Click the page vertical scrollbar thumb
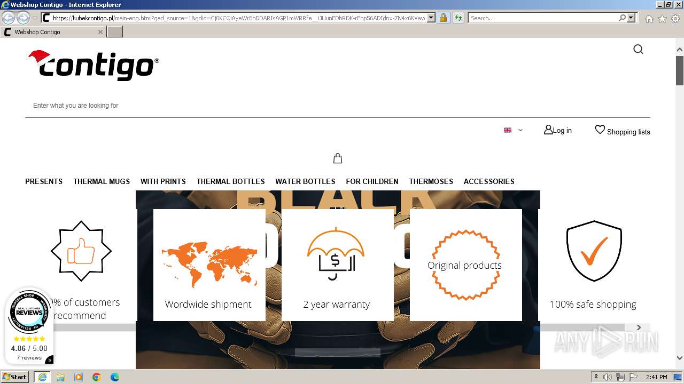The height and width of the screenshot is (384, 684). (x=680, y=70)
